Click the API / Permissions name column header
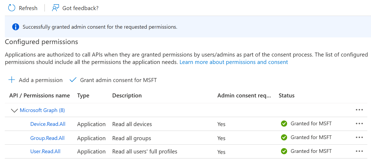Image resolution: width=371 pixels, height=159 pixels. coord(40,96)
